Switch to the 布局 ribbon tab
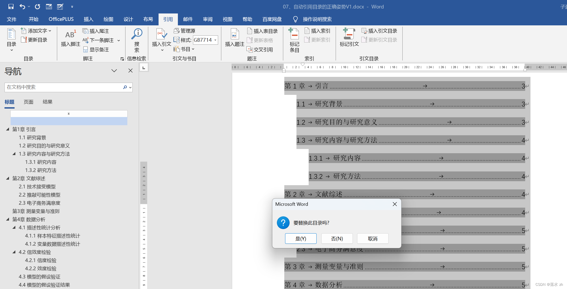 point(148,19)
